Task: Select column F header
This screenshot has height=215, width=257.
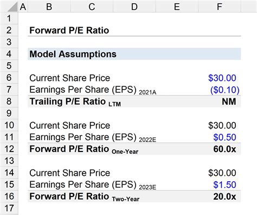Action: (x=220, y=7)
